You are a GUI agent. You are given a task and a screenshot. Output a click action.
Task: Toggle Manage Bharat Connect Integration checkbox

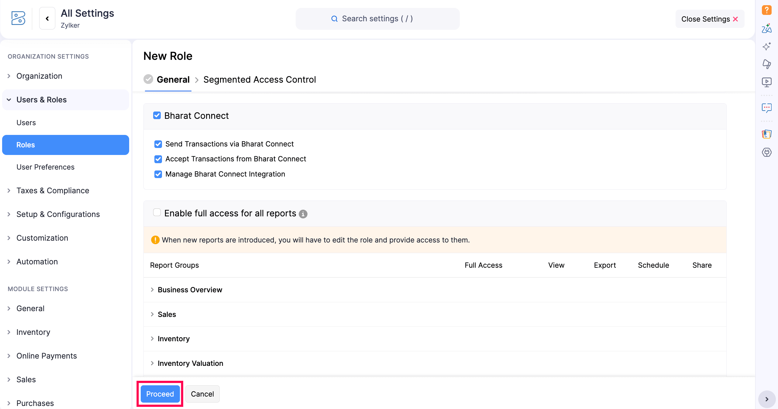[158, 174]
